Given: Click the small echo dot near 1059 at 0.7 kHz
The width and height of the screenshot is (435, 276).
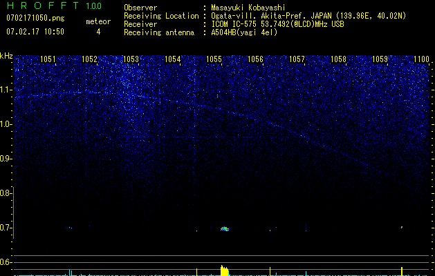Looking at the screenshot, I should pos(401,228).
